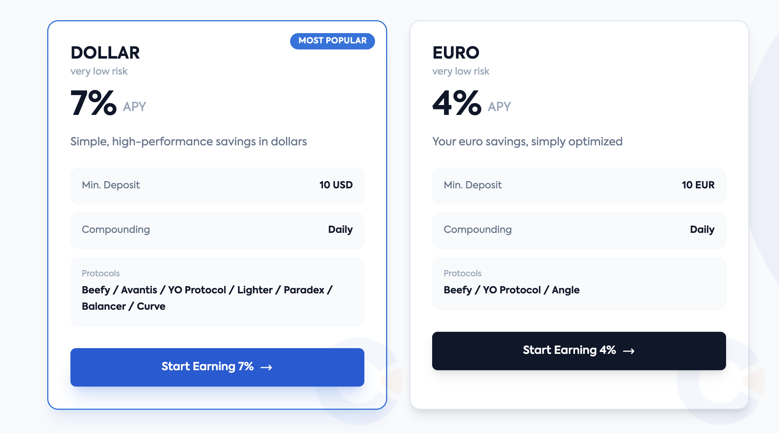Click the Dollar protocols list starting with Beefy / Avantis
The image size is (779, 433).
[207, 298]
